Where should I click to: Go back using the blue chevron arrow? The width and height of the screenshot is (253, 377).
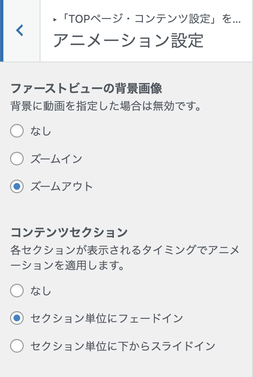pos(20,30)
